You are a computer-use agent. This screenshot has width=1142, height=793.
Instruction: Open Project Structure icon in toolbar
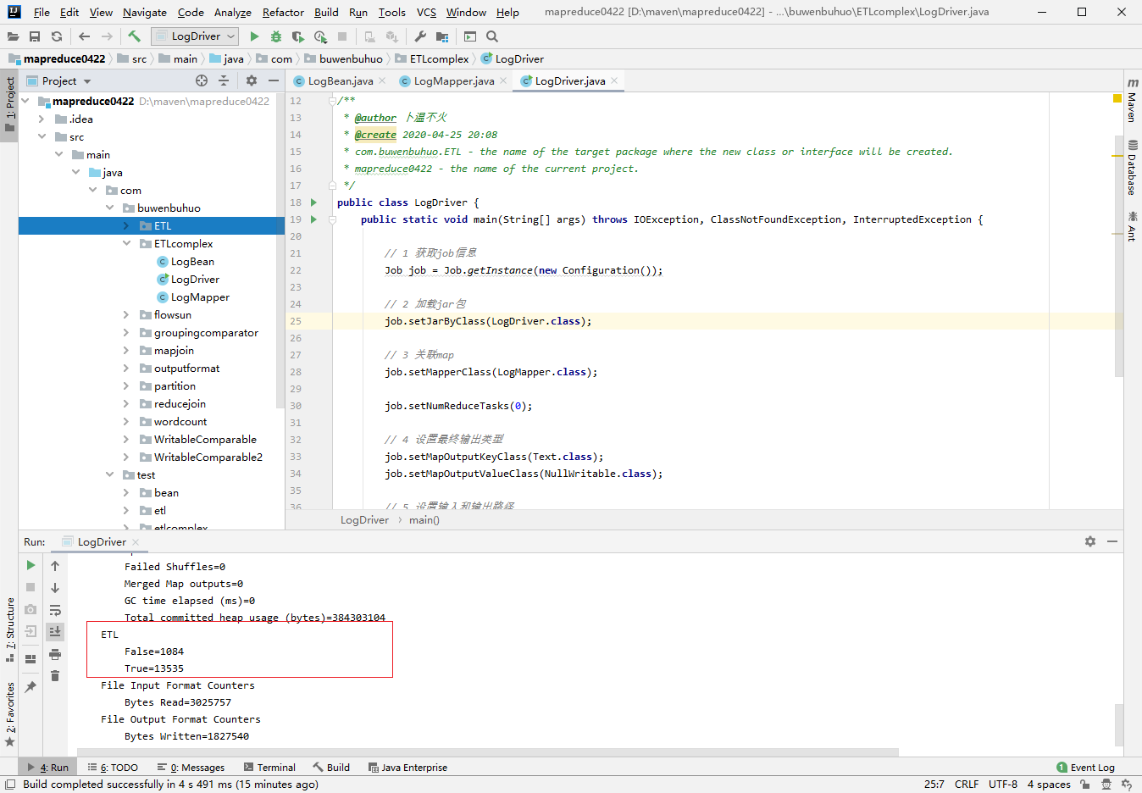pos(442,36)
